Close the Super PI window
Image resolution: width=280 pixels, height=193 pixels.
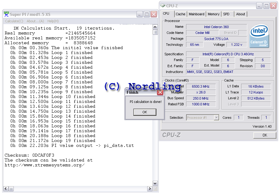tap(154, 14)
